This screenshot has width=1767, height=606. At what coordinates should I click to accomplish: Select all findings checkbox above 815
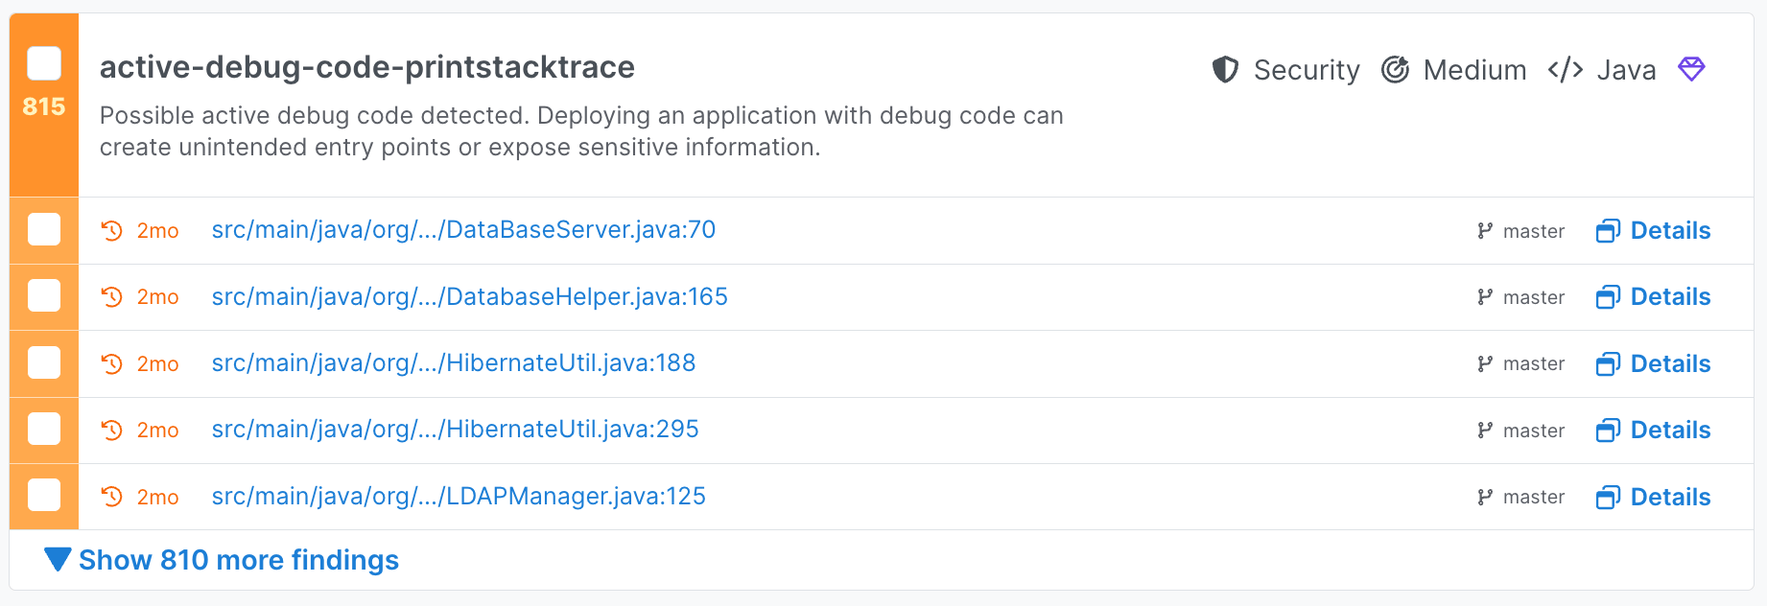tap(44, 63)
